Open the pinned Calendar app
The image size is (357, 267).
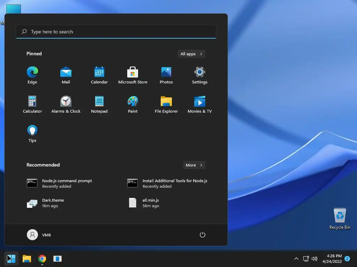(99, 75)
